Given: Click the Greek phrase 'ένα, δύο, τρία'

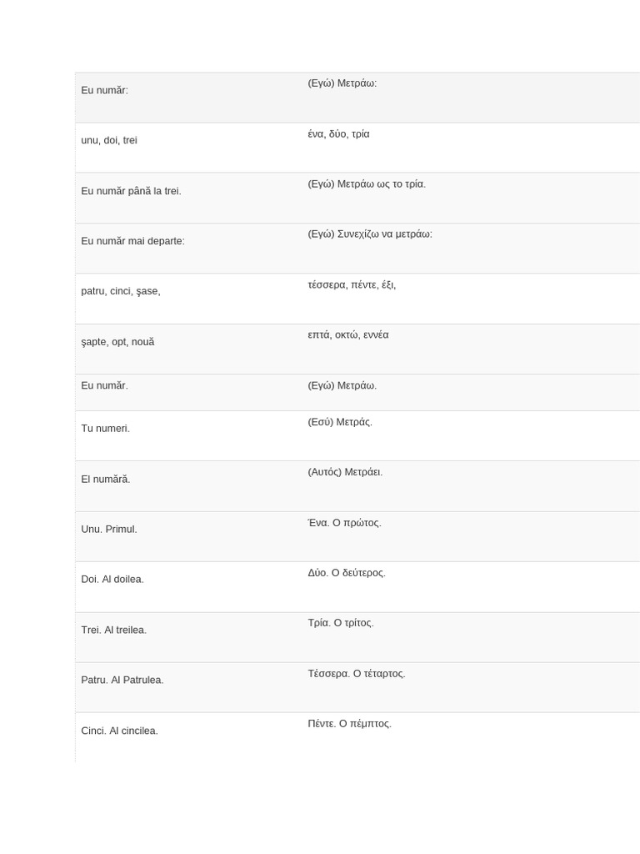Looking at the screenshot, I should pyautogui.click(x=338, y=134).
